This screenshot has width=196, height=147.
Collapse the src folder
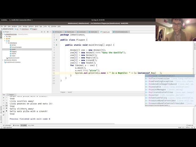(x=5, y=41)
